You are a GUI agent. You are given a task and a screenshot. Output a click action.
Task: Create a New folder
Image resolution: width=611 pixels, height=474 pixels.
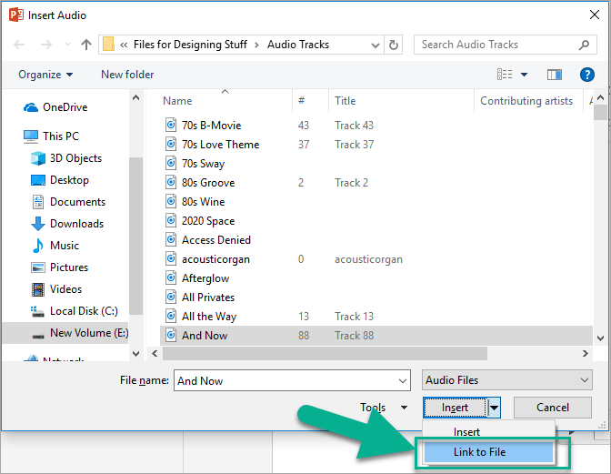(x=127, y=75)
